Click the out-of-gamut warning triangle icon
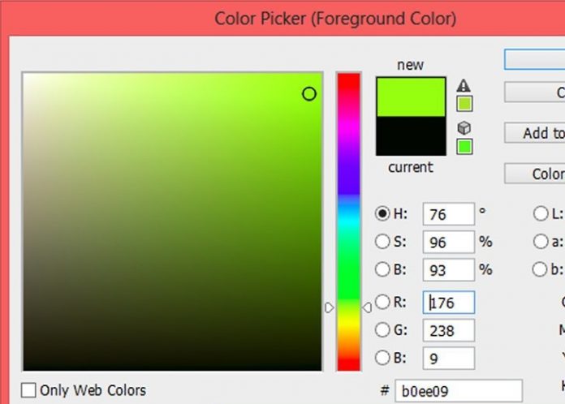This screenshot has width=565, height=404. tap(464, 86)
